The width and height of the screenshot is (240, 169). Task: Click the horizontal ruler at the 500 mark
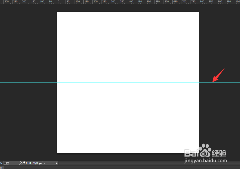(149, 2)
